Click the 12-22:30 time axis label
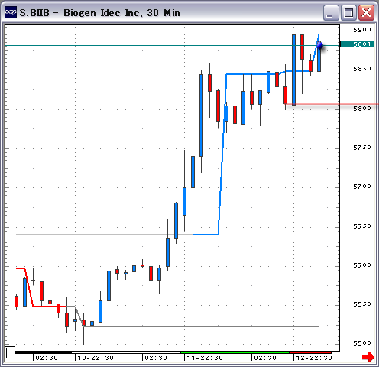Viewport: 379px width, 367px height. pos(314,358)
